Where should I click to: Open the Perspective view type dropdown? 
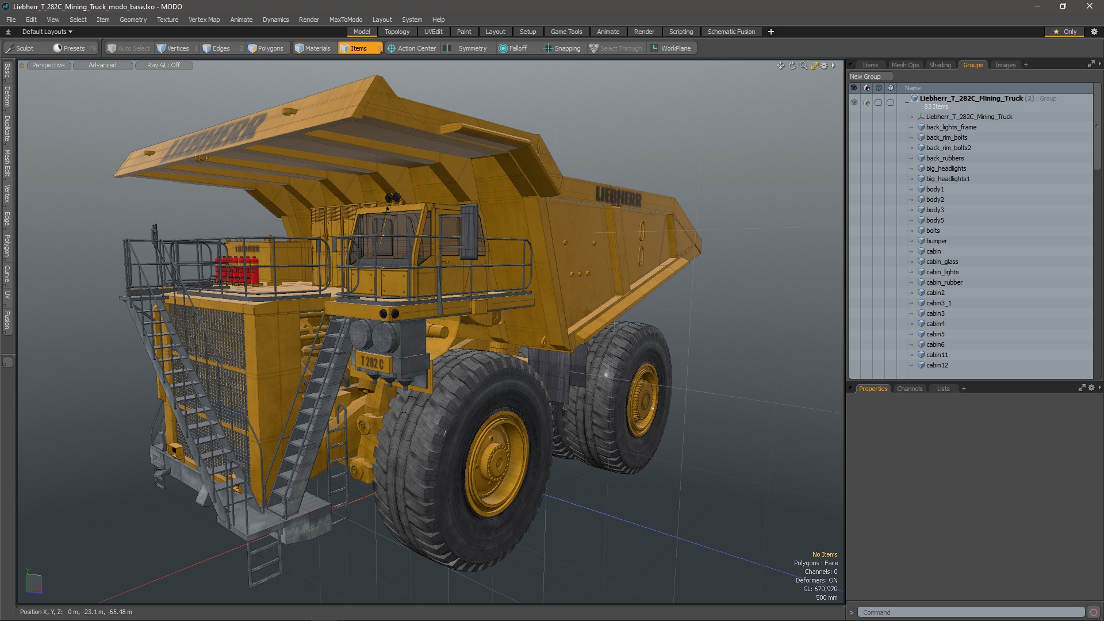pyautogui.click(x=48, y=65)
